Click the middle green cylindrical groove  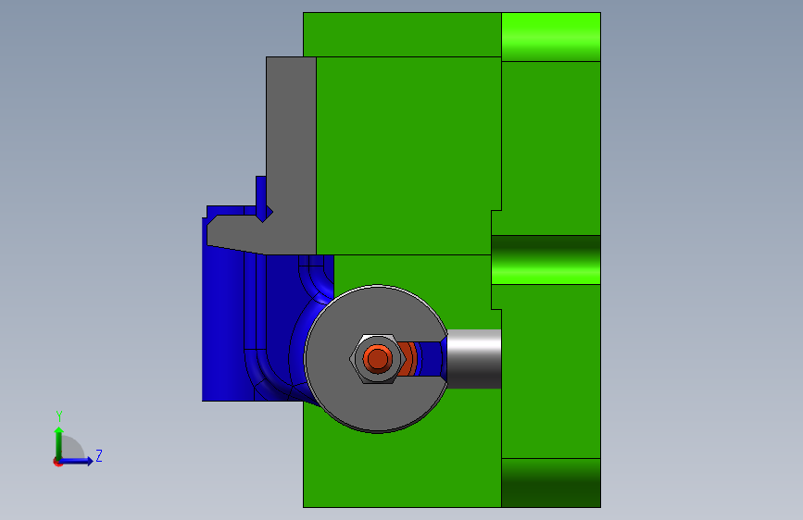click(546, 260)
